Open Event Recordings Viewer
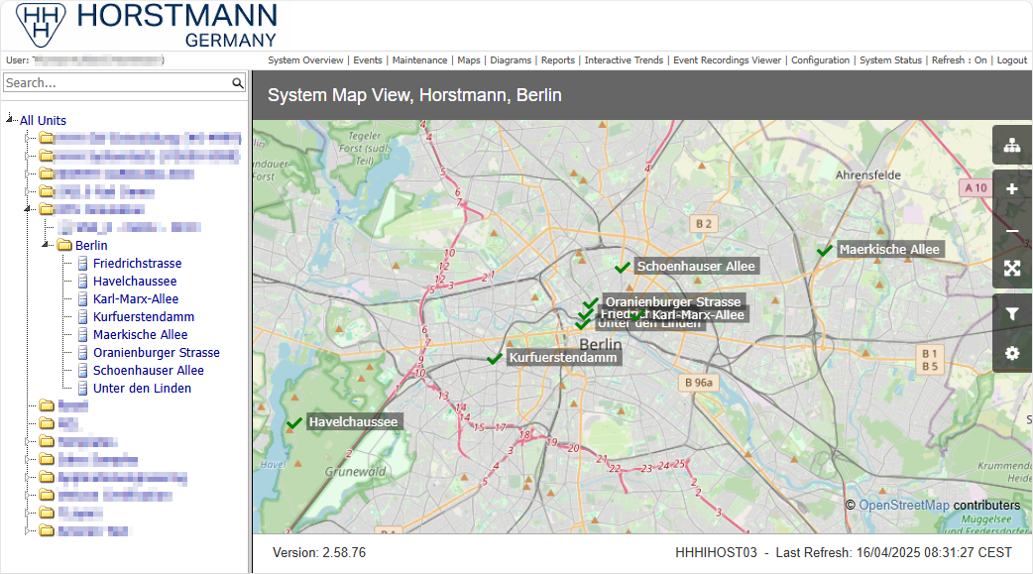Image resolution: width=1033 pixels, height=574 pixels. tap(728, 59)
